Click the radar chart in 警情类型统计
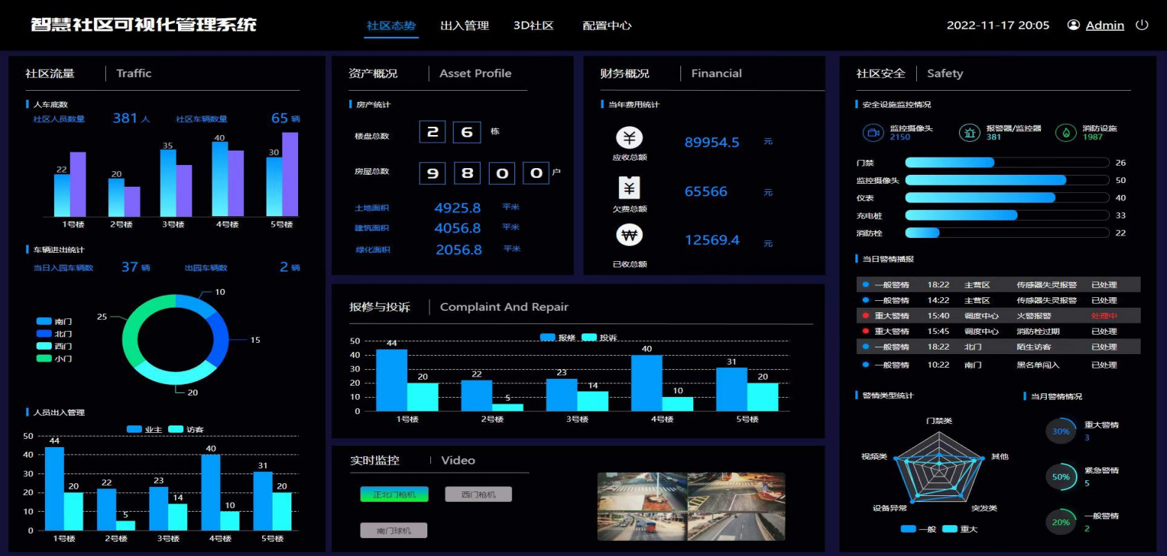This screenshot has height=556, width=1167. click(939, 465)
